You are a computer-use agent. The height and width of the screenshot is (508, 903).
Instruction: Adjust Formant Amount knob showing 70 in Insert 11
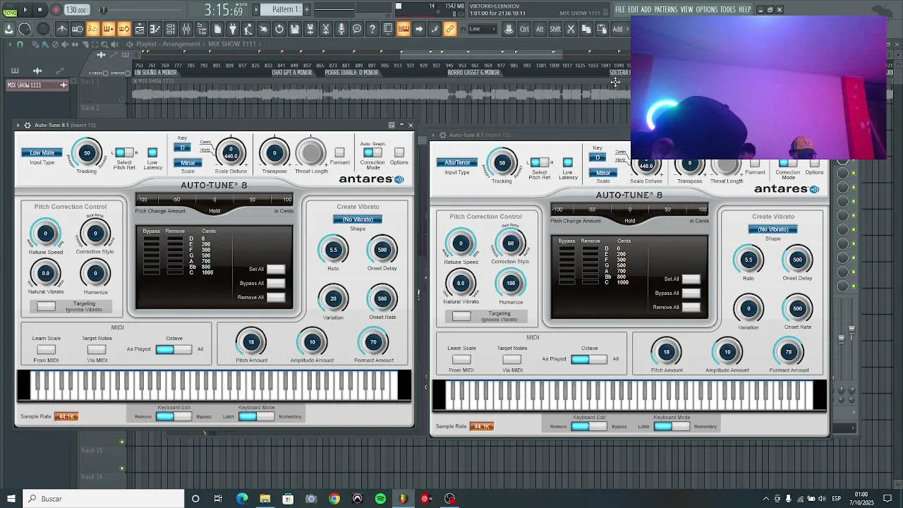(373, 342)
